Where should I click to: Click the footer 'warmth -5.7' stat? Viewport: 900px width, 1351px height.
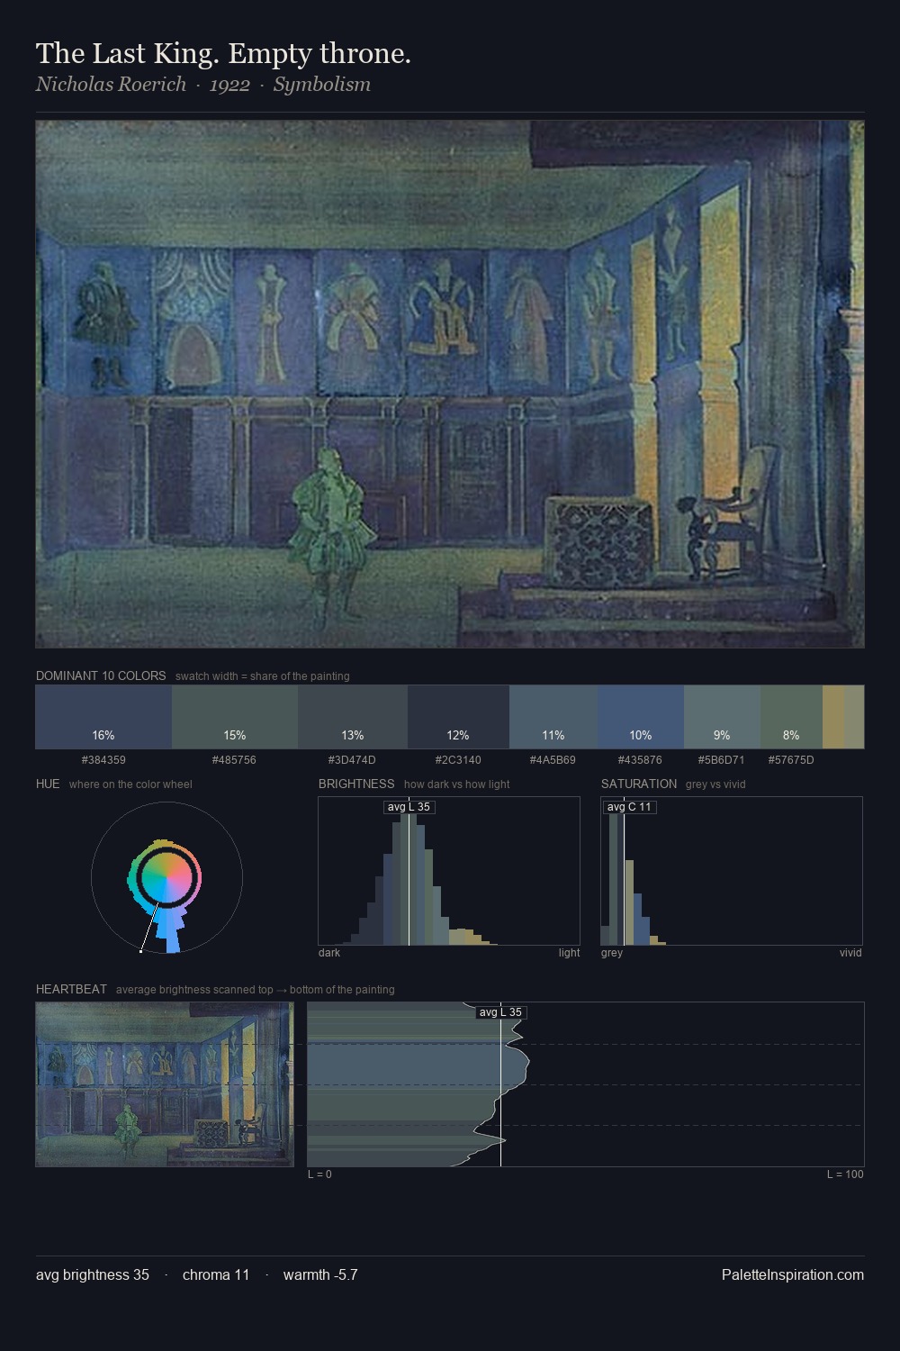point(320,1275)
